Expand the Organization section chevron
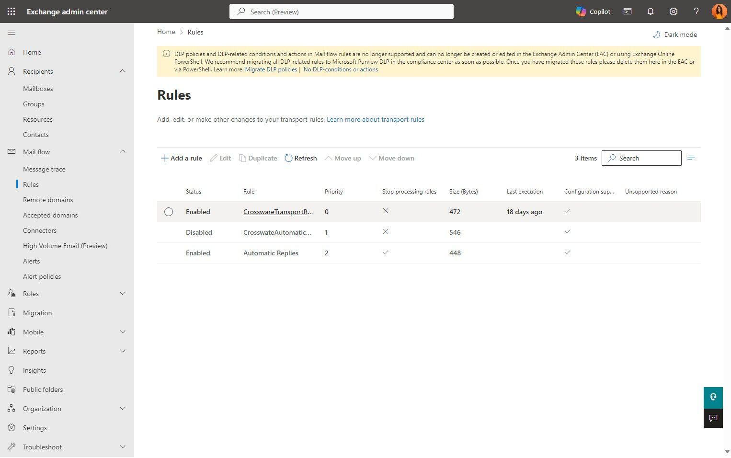The image size is (731, 458). coord(123,408)
